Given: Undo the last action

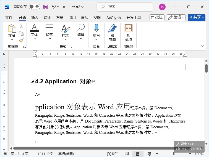Looking at the screenshot, I should [x=54, y=7].
